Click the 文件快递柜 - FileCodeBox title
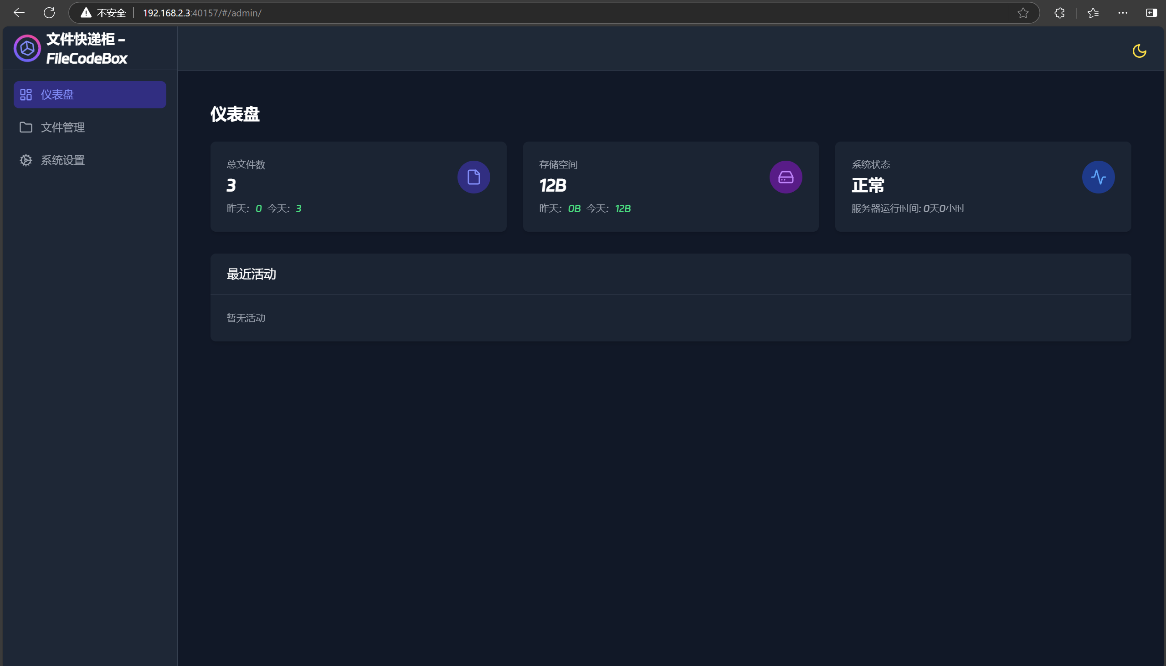This screenshot has width=1166, height=666. (x=86, y=49)
